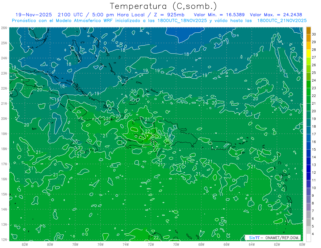This screenshot has height=248, width=321.
Task: Click the color bar legend label "29"
Action: coord(314,42)
